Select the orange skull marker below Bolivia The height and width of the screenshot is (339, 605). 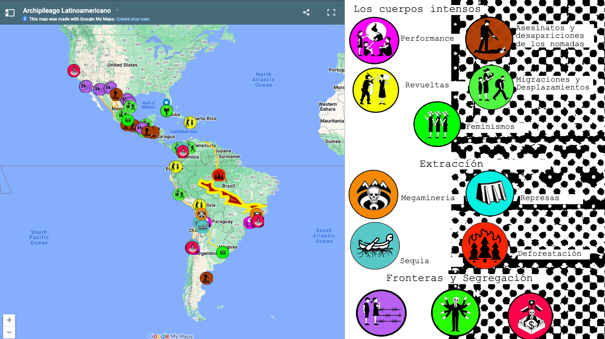(x=201, y=214)
